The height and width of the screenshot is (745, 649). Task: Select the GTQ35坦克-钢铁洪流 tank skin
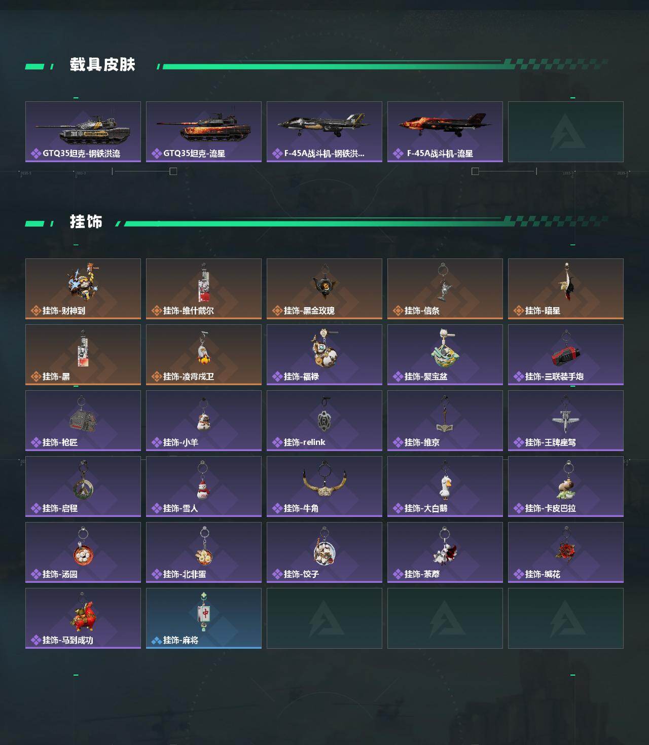pos(83,132)
